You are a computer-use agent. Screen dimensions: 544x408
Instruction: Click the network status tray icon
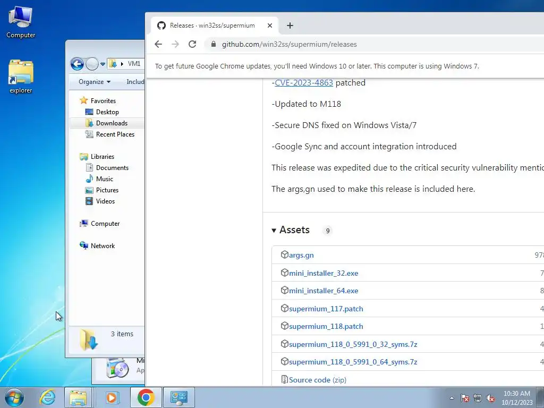(478, 398)
